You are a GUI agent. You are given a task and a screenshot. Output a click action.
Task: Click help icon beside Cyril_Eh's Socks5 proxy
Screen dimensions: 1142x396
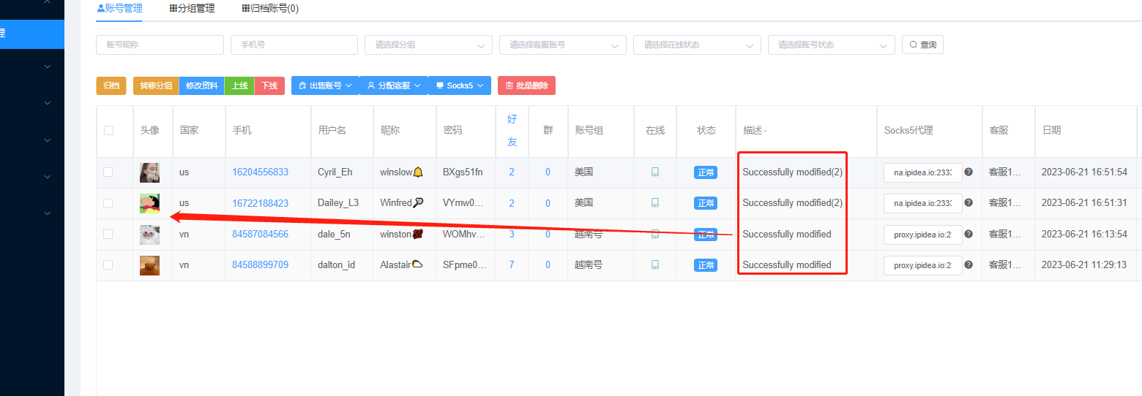969,172
